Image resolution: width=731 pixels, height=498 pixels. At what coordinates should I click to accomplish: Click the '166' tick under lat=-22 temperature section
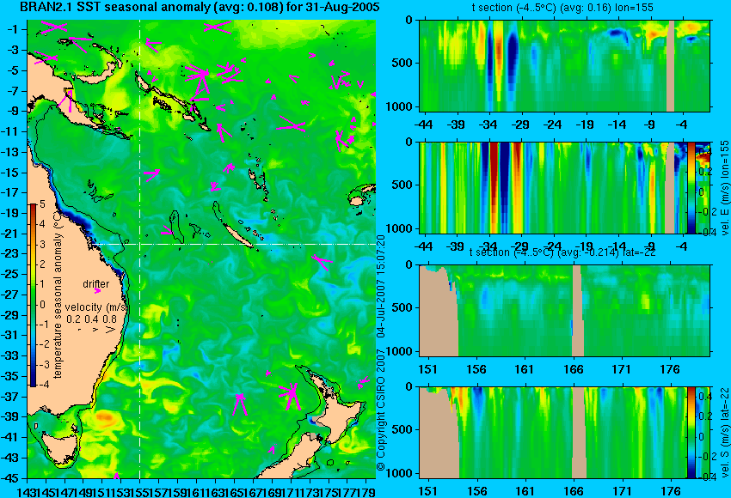[573, 369]
